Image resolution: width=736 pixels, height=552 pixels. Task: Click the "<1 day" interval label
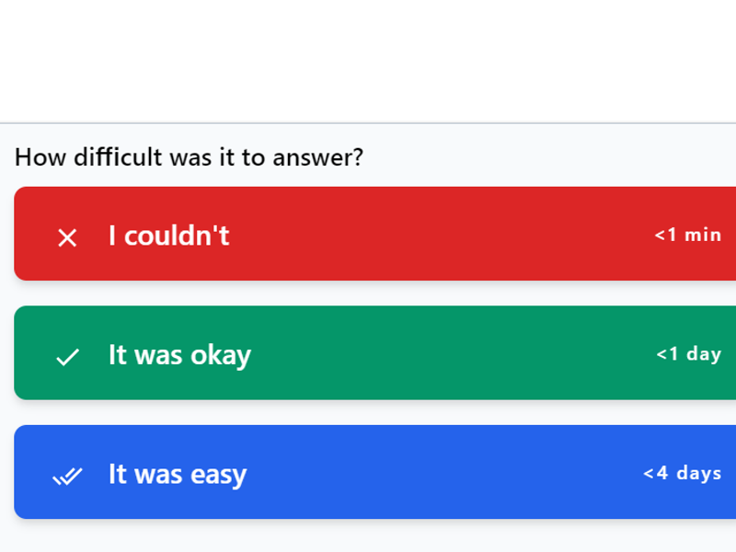(689, 353)
